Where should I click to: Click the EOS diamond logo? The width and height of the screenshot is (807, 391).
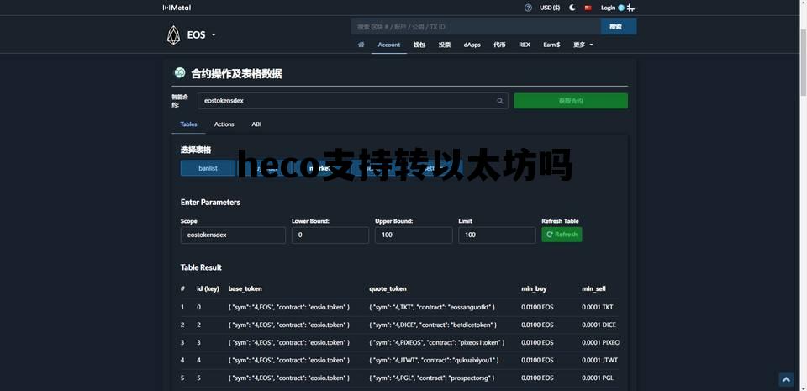click(x=173, y=35)
